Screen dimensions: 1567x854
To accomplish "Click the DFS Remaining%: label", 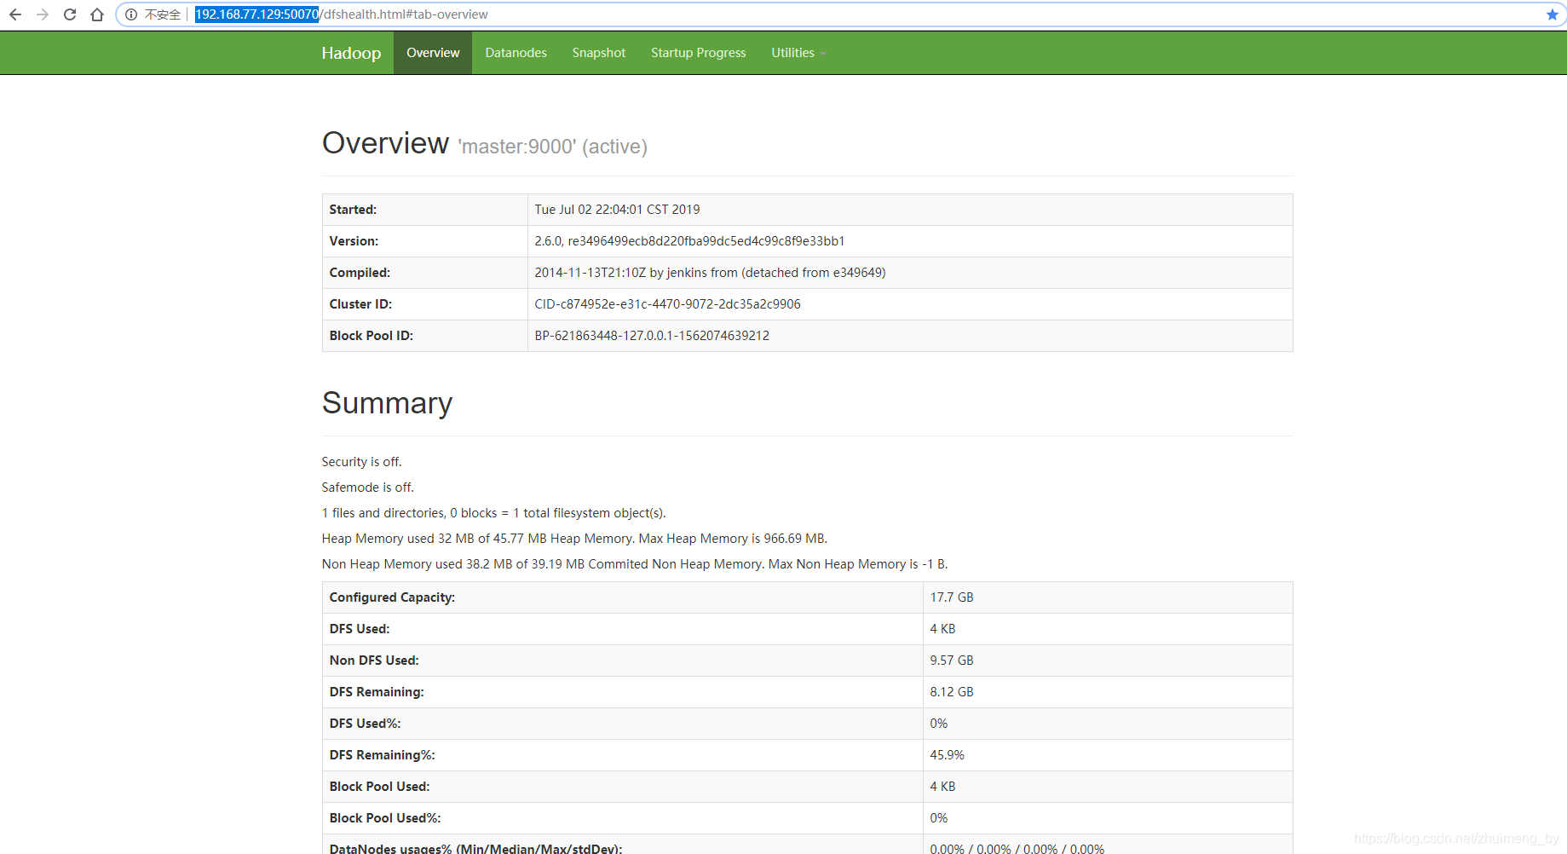I will coord(382,755).
